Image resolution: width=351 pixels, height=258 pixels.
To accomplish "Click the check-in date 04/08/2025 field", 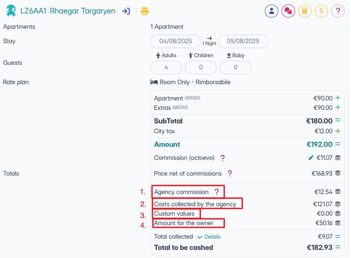I will pos(175,41).
